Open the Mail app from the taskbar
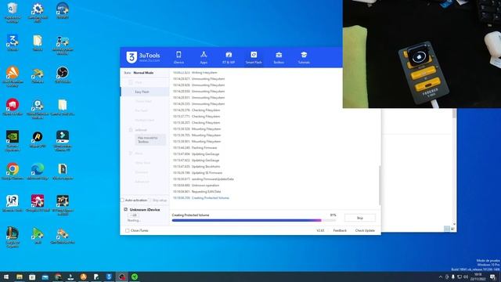The width and height of the screenshot is (501, 282). (45, 277)
